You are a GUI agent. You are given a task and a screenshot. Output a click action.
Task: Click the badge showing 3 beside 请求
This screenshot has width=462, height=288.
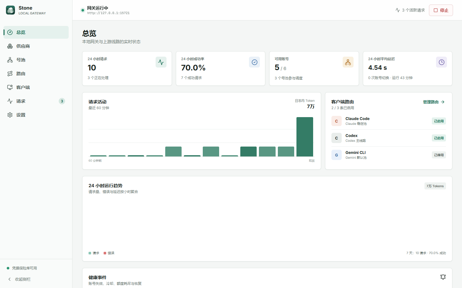tap(62, 101)
